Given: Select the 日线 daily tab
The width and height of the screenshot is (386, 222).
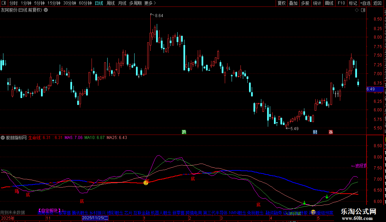Looking at the screenshot, I should click(99, 3).
